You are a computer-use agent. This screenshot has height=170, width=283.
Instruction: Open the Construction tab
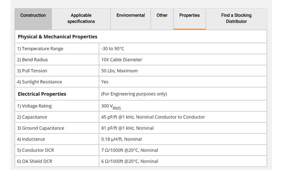33,16
